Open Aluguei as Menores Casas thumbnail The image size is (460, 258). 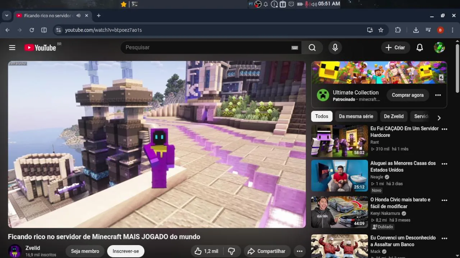[x=340, y=176]
